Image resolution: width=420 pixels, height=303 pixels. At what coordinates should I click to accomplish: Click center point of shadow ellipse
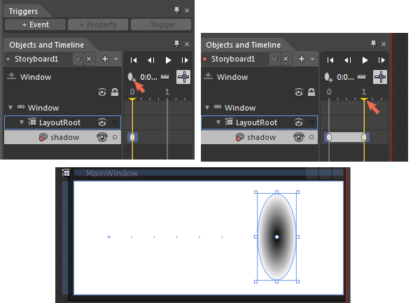[x=277, y=237]
